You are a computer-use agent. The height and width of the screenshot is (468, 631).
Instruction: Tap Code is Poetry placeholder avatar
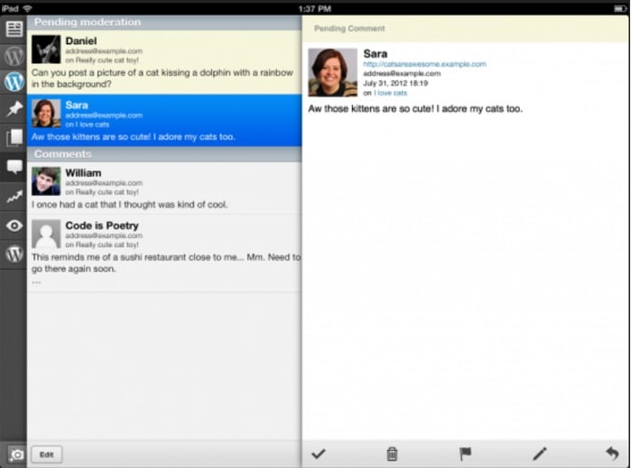(x=46, y=234)
